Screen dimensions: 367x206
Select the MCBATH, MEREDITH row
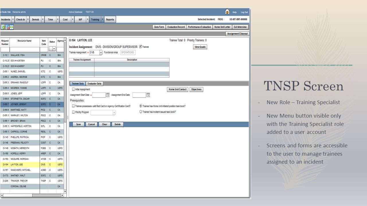pyautogui.click(x=32, y=148)
